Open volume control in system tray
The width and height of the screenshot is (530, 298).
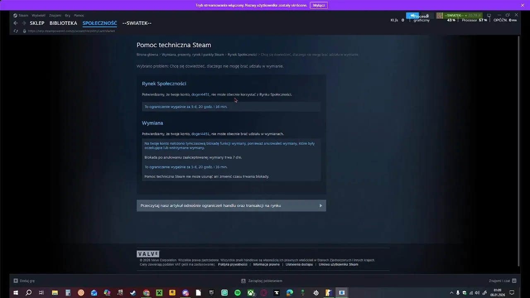point(477,293)
